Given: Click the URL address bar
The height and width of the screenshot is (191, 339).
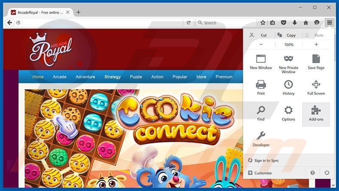Looking at the screenshot, I should pos(103,22).
